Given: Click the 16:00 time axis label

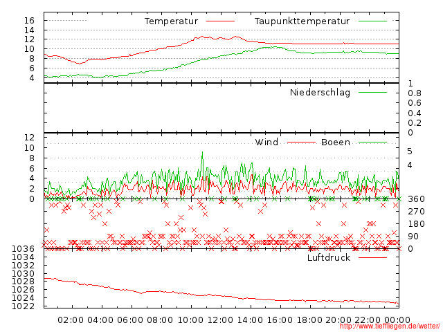Looking at the screenshot, I should 280,320.
